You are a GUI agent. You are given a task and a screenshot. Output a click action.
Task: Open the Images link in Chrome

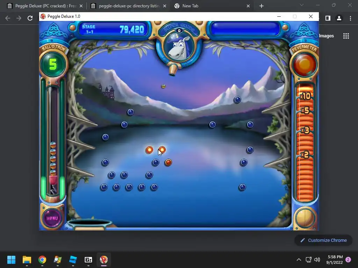tap(326, 36)
